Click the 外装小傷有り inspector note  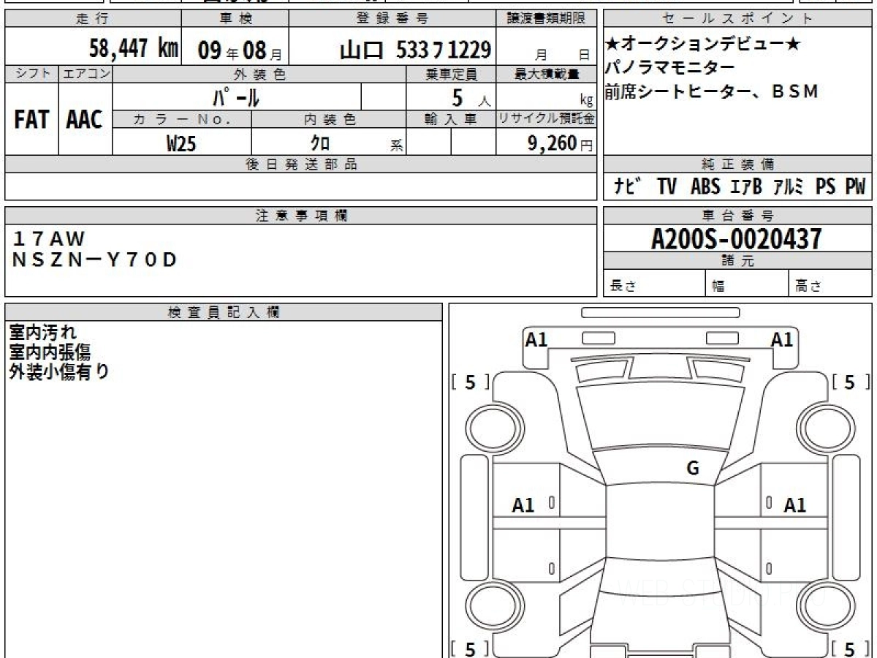59,372
